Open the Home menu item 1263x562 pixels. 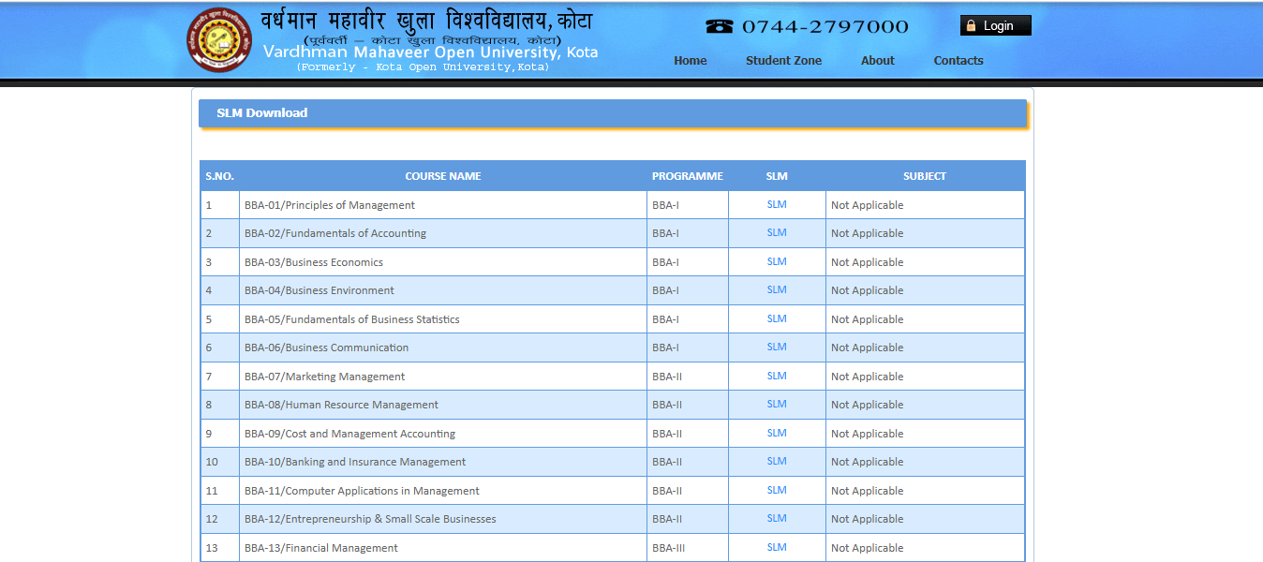pos(690,61)
